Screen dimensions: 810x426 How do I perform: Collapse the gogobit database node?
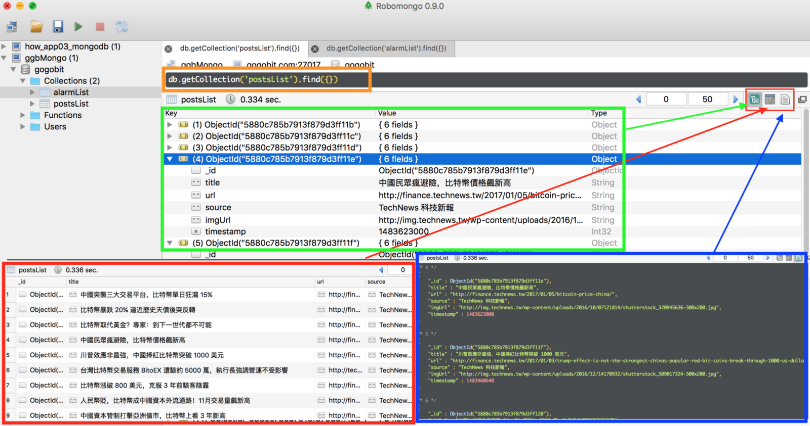pyautogui.click(x=13, y=69)
